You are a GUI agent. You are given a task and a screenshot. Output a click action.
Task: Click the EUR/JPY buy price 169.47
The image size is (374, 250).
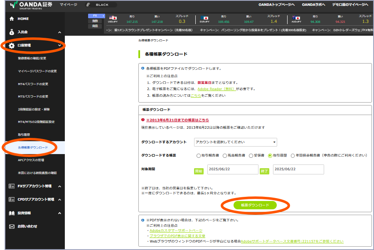point(249,22)
